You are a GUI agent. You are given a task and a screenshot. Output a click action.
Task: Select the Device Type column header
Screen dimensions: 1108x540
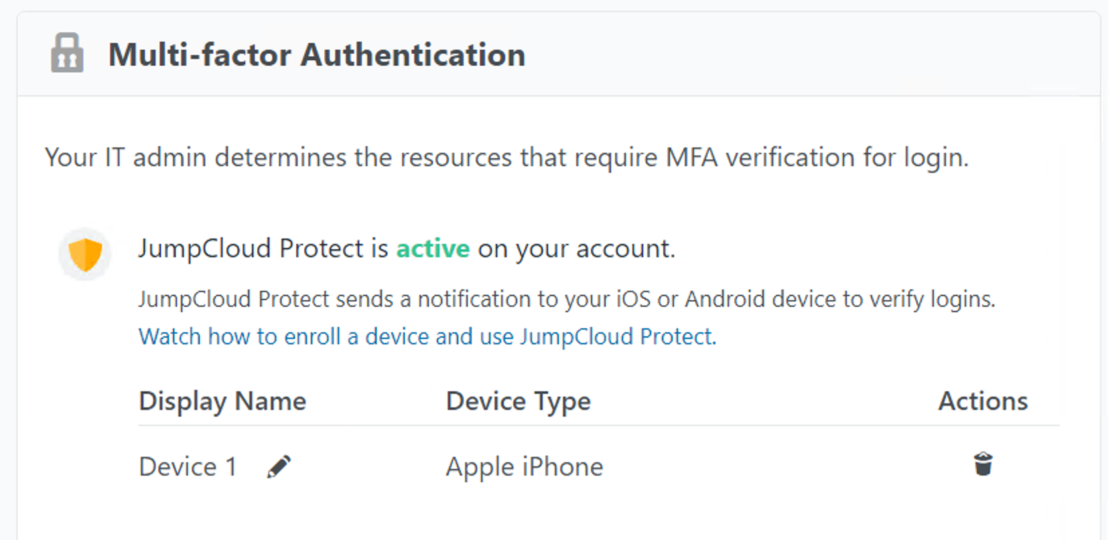pyautogui.click(x=518, y=401)
